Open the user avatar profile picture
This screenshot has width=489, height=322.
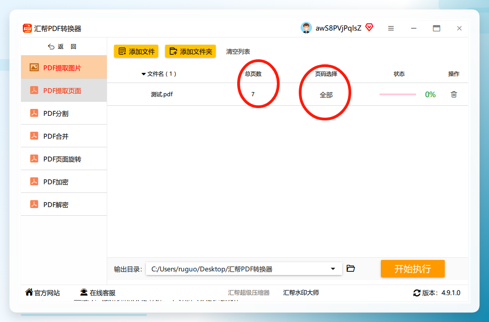(x=306, y=28)
